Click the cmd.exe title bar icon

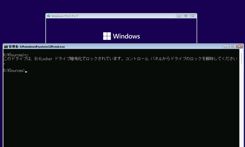[6, 47]
